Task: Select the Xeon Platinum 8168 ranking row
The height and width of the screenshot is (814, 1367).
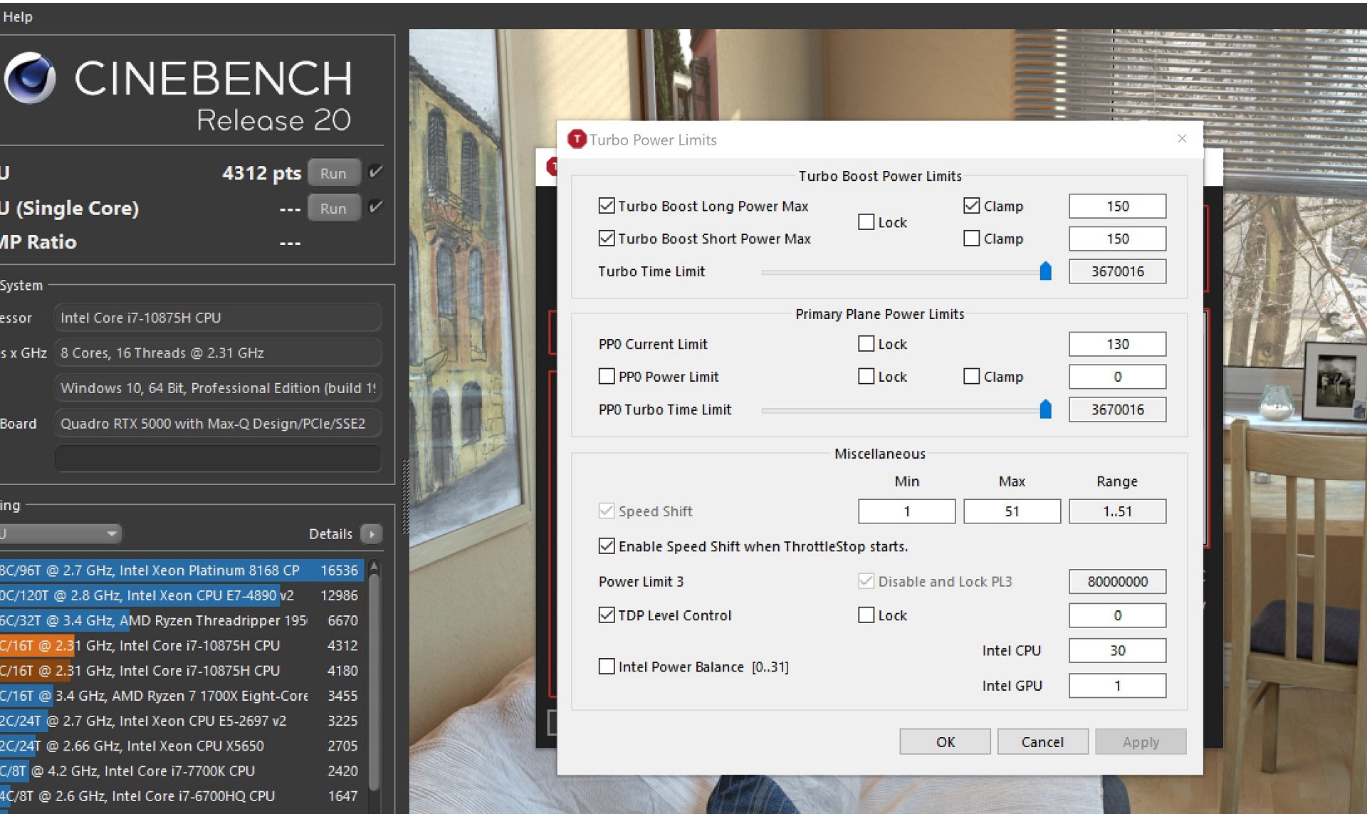Action: [182, 570]
